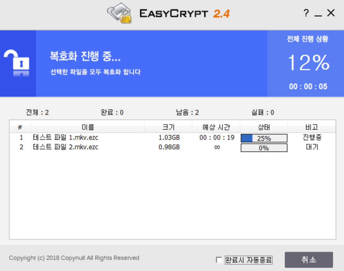Viewport: 344px width, 271px height.
Task: Click row number 2 in the list
Action: 21,147
